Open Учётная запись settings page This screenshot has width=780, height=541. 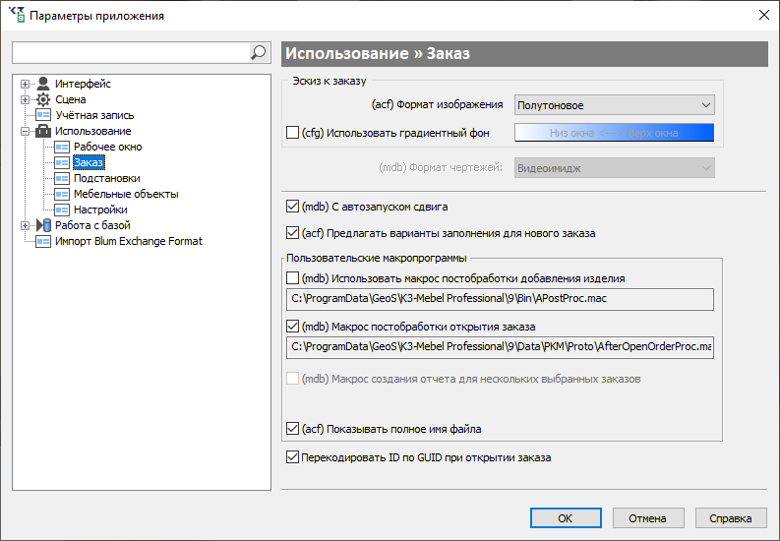point(94,115)
